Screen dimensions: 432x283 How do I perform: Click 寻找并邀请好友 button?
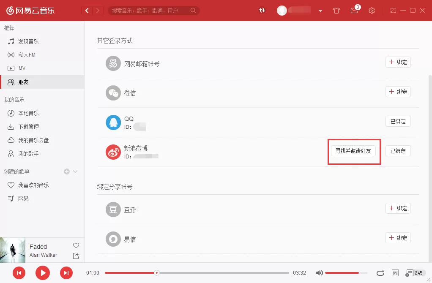pos(353,151)
